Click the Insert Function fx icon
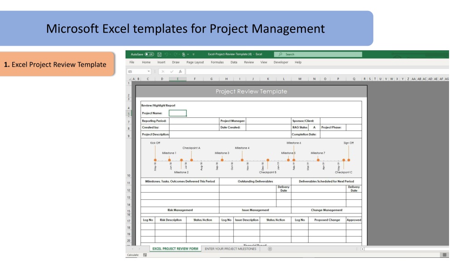The image size is (464, 261). coord(180,72)
